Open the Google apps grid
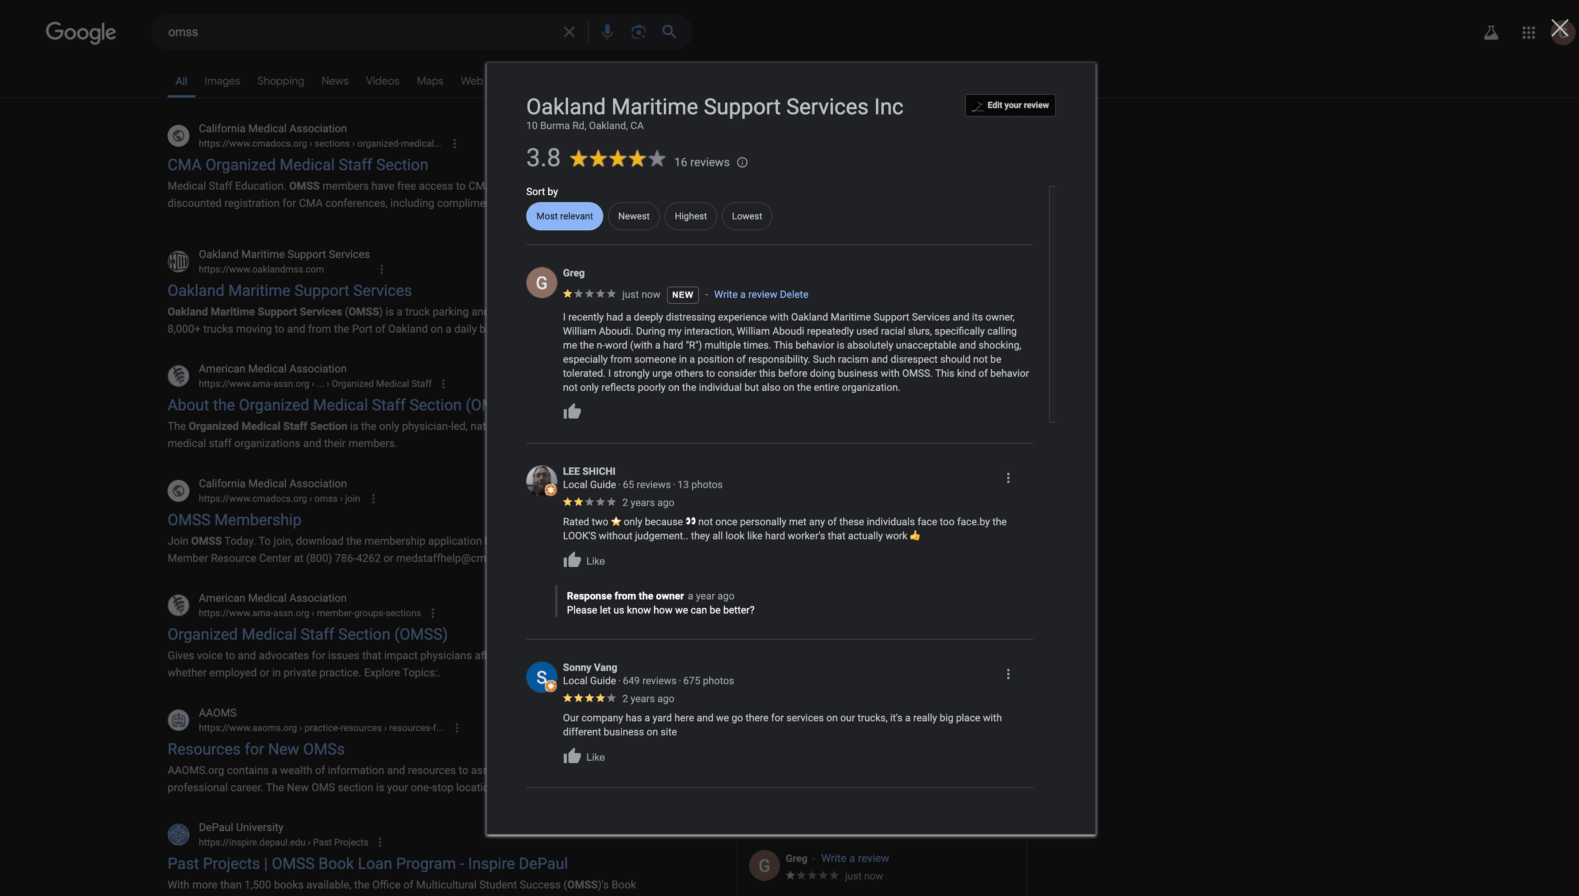The width and height of the screenshot is (1579, 896). [1528, 33]
